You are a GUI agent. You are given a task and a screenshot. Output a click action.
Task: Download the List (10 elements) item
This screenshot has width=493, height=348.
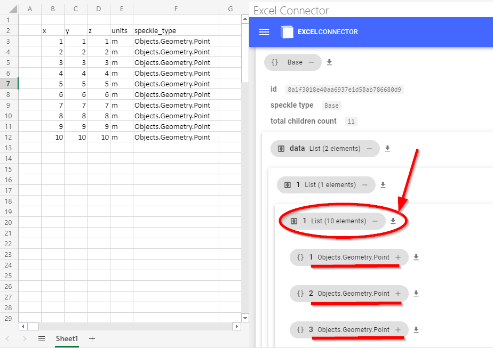coord(393,221)
